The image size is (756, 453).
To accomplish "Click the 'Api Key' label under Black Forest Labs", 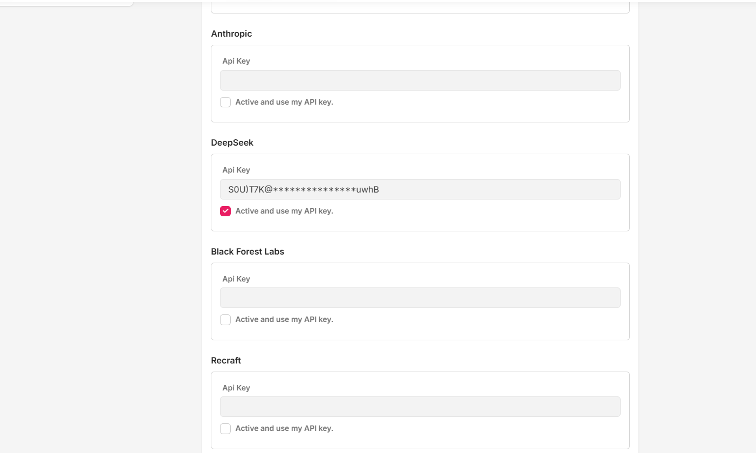I will coord(236,279).
